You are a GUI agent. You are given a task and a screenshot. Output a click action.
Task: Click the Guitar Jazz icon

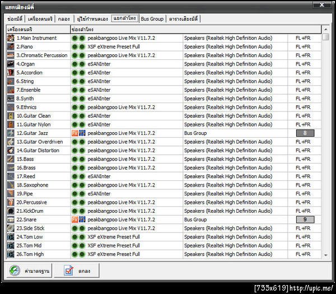pyautogui.click(x=11, y=133)
